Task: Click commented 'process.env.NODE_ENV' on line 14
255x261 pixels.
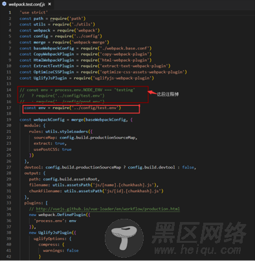Action: 78,90
